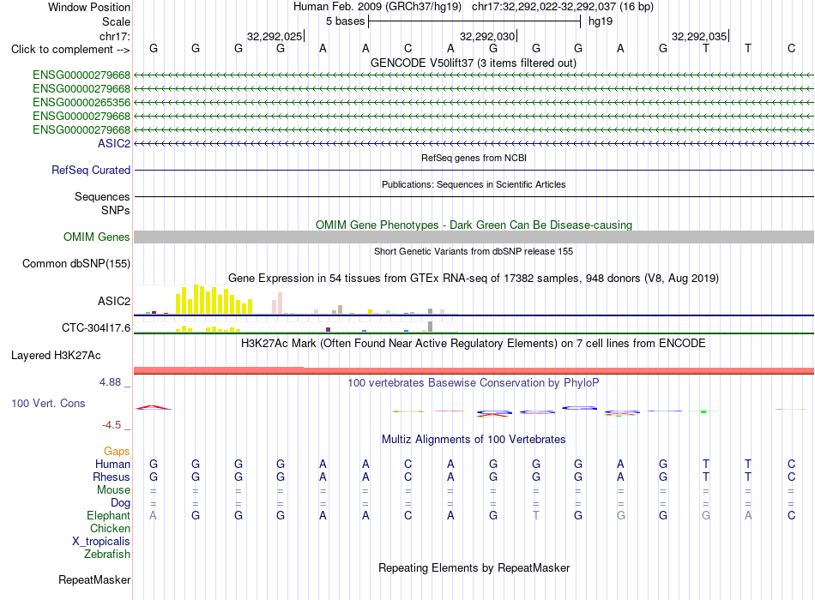Viewport: 815px width, 600px height.
Task: Open the H3K27Ac Mark ENCODE track title
Action: coord(474,344)
